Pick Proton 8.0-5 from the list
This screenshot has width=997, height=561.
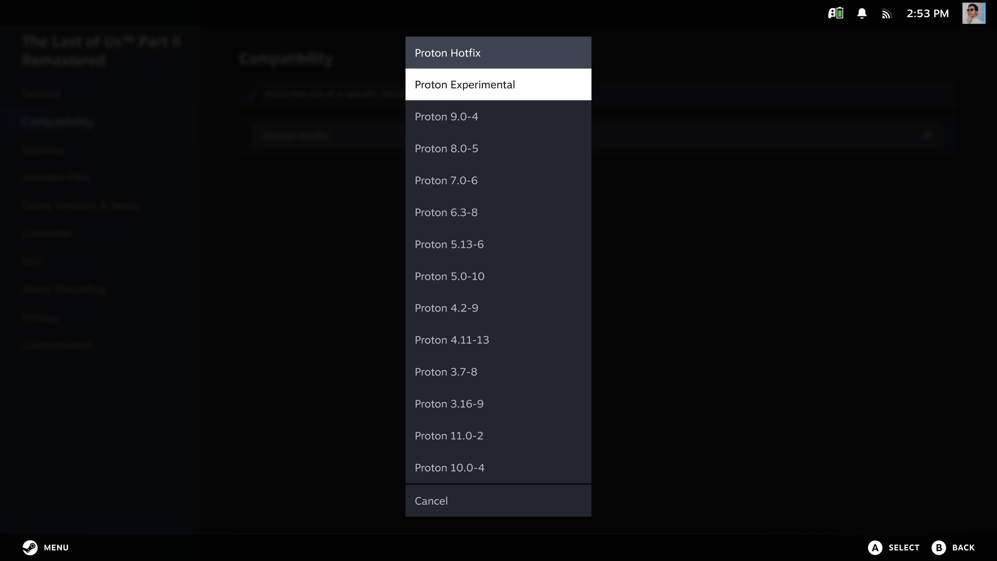coord(498,148)
